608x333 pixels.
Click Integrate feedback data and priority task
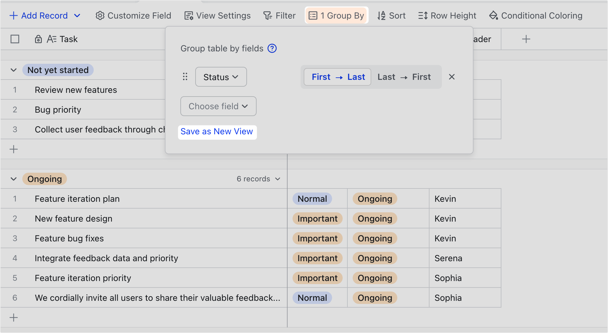[x=106, y=258]
